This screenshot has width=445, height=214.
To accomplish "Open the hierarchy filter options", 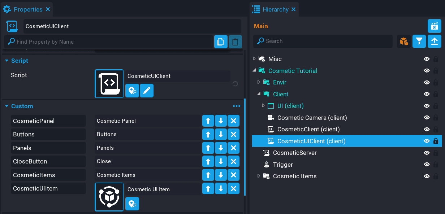I will click(x=419, y=41).
